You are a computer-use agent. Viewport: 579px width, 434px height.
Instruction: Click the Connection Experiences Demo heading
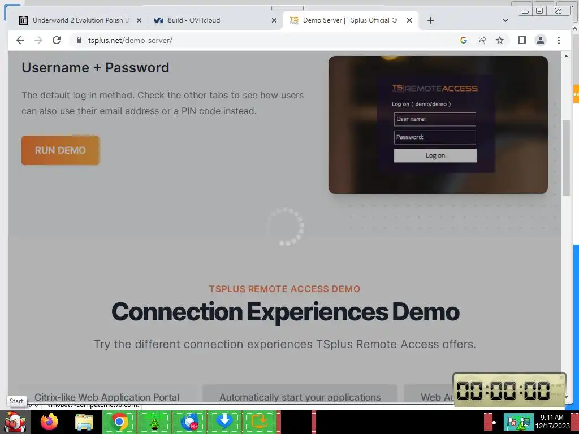(x=285, y=312)
